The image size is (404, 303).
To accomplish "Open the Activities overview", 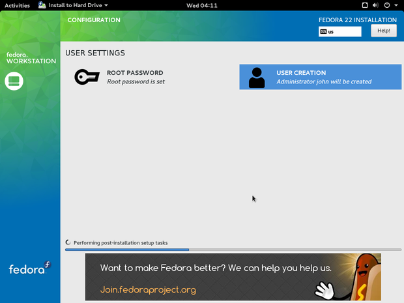I will point(17,5).
